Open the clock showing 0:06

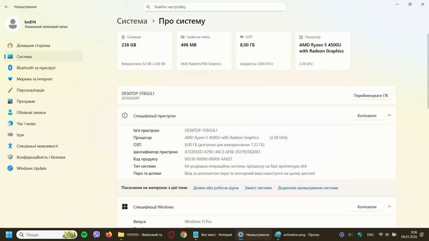tap(409, 235)
